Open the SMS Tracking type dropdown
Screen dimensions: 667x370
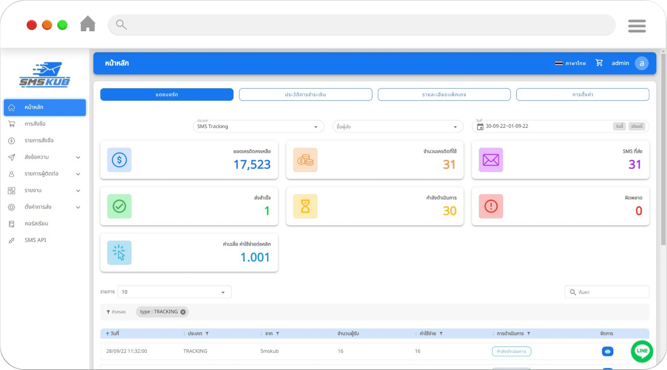(258, 127)
